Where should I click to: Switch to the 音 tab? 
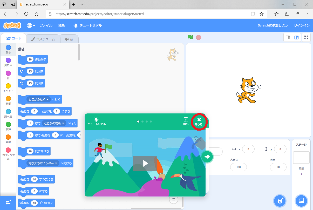click(x=69, y=39)
